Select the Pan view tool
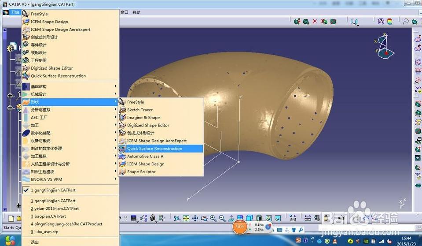422x246 pixels. click(195, 218)
